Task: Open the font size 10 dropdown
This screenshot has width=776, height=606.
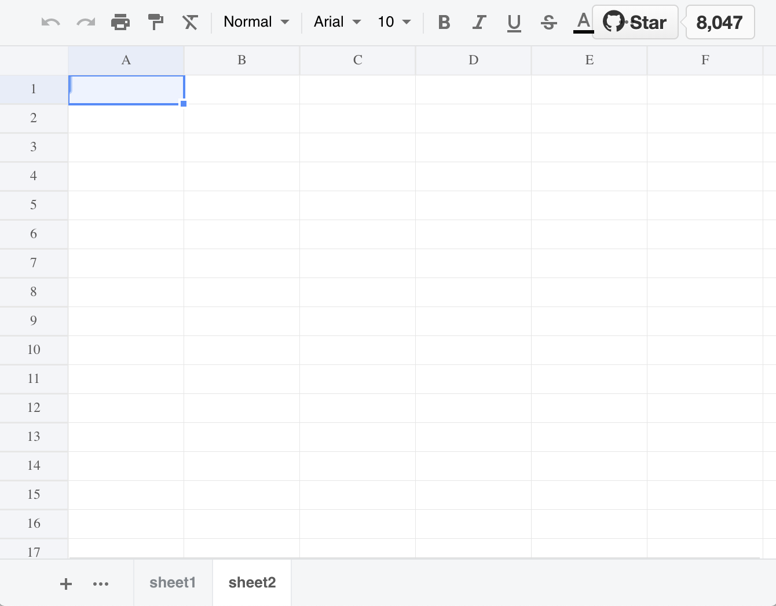Action: point(393,22)
